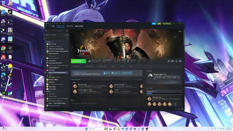Toggle the favorite heart icon
This screenshot has height=131, width=233.
(180, 61)
